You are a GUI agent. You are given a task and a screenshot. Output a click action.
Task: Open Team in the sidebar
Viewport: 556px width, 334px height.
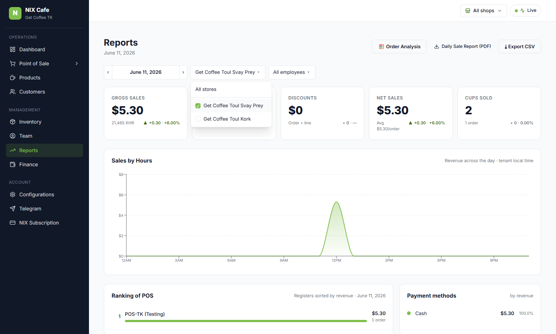click(x=44, y=136)
